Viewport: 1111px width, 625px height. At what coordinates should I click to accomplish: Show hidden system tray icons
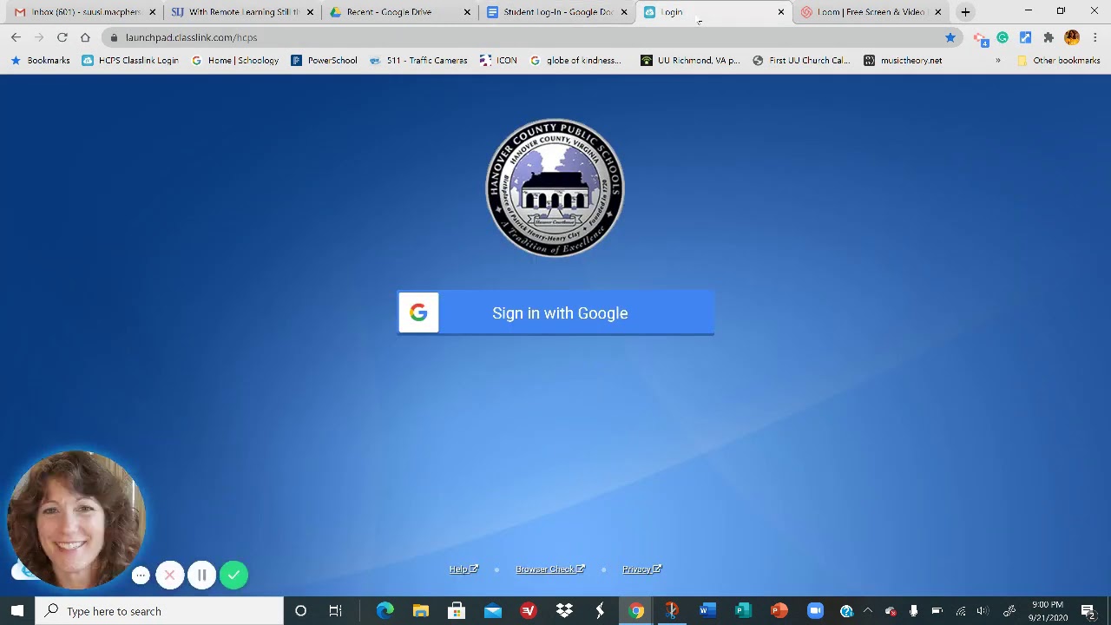[x=867, y=611]
